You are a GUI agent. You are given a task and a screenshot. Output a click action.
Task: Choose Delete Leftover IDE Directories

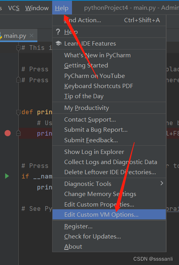(109, 172)
